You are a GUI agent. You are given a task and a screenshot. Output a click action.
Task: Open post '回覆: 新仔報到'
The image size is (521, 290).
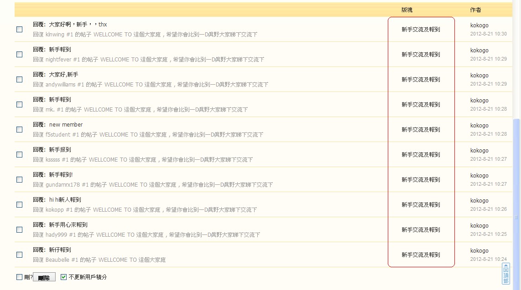[52, 249]
